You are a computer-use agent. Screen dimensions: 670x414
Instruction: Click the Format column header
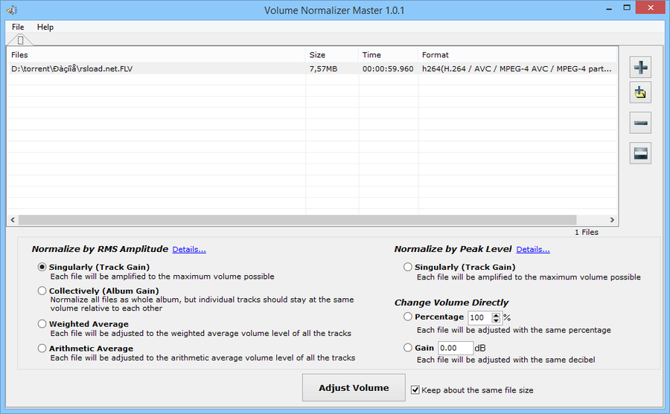coord(517,55)
